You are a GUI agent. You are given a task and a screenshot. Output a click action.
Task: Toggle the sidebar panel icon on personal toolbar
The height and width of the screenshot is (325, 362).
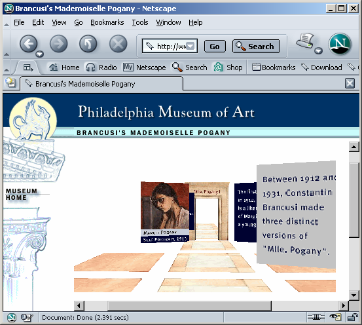point(28,67)
